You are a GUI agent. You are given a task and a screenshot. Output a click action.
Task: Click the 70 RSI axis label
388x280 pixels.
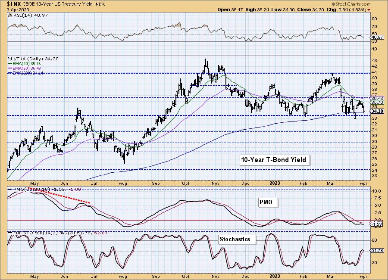374,26
